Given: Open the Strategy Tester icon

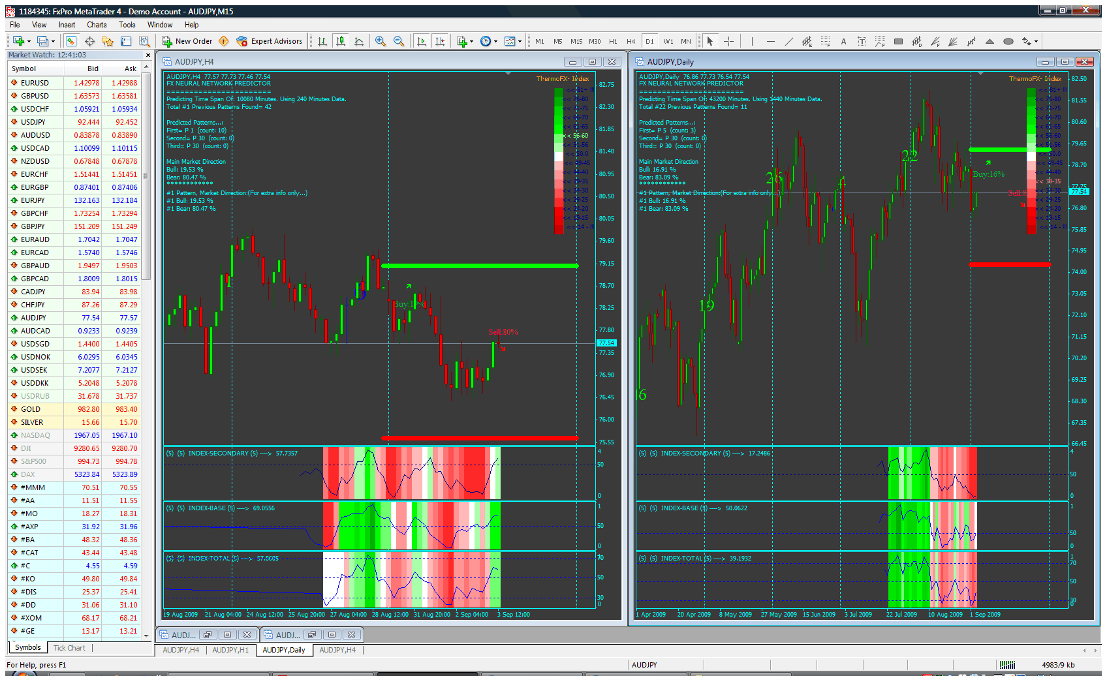Looking at the screenshot, I should tap(144, 41).
